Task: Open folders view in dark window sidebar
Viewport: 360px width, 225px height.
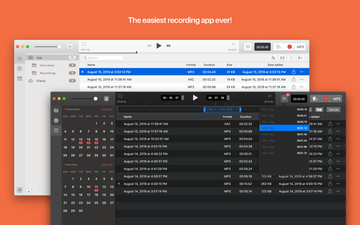Action: pos(56,110)
